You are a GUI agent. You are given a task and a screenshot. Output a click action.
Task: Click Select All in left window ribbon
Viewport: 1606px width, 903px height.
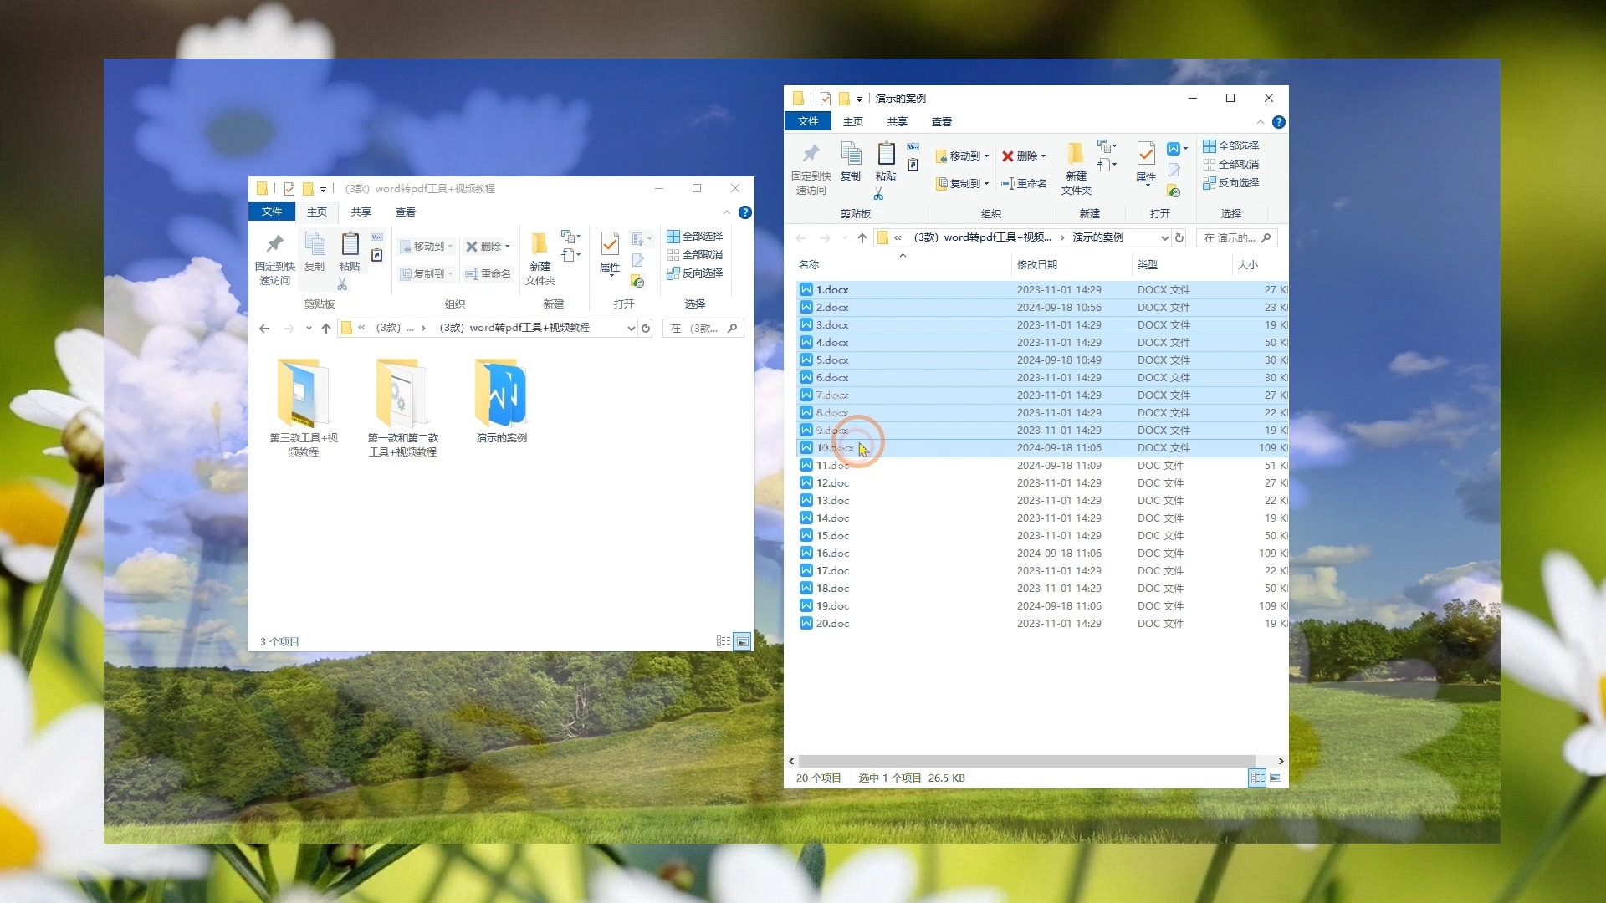tap(695, 237)
